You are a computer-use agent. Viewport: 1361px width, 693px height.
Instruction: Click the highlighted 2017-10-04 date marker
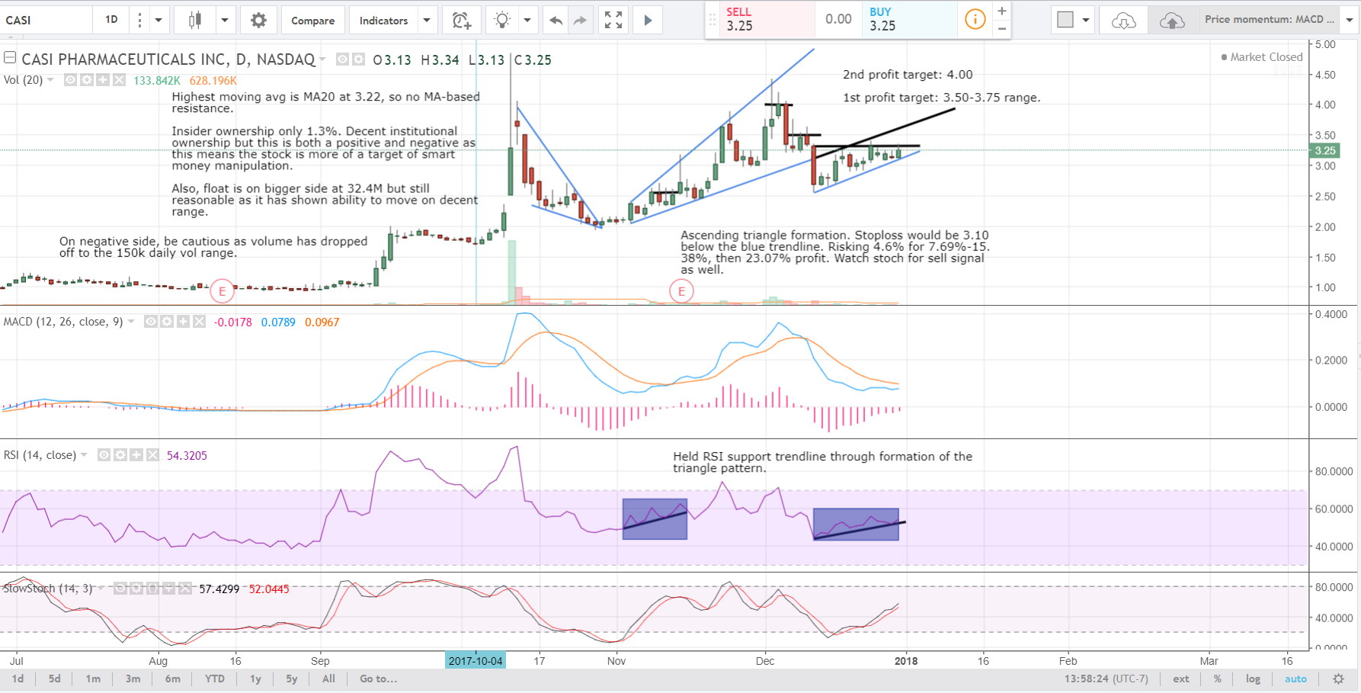click(x=475, y=660)
